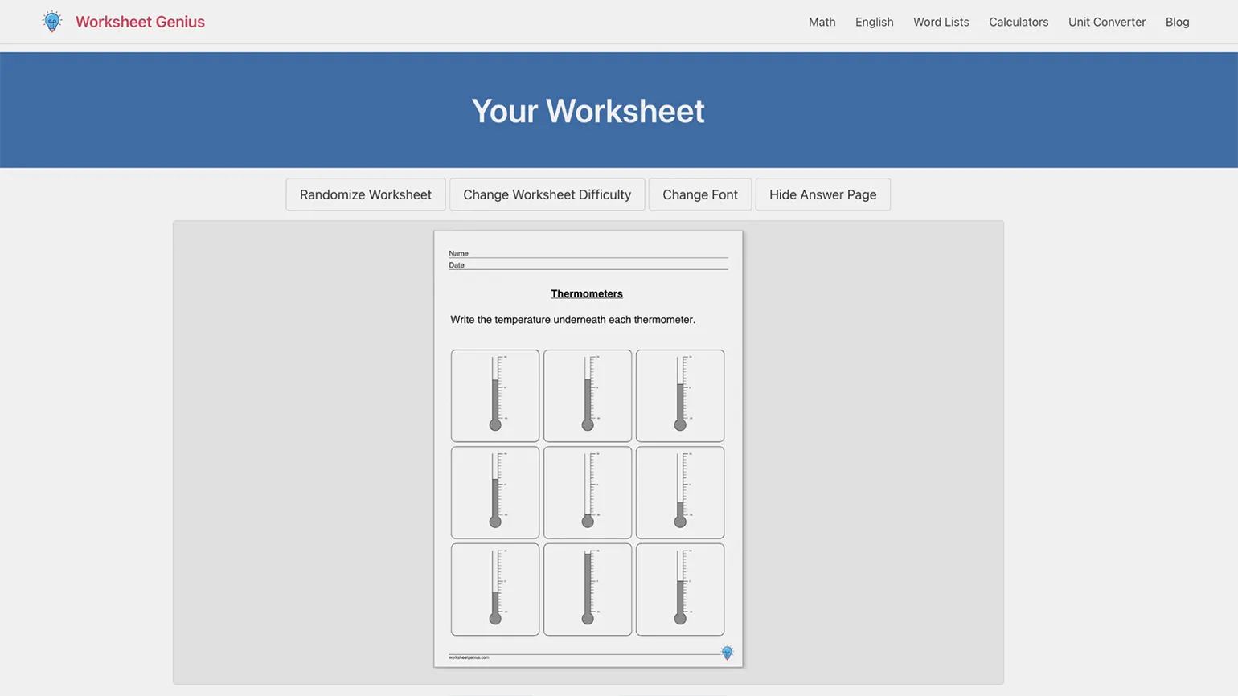Toggle Hide Answer Page
This screenshot has height=696, width=1238.
pyautogui.click(x=822, y=194)
